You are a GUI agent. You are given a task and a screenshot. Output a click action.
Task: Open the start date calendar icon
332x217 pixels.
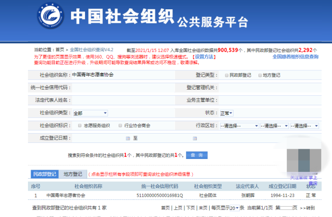tap(128, 138)
